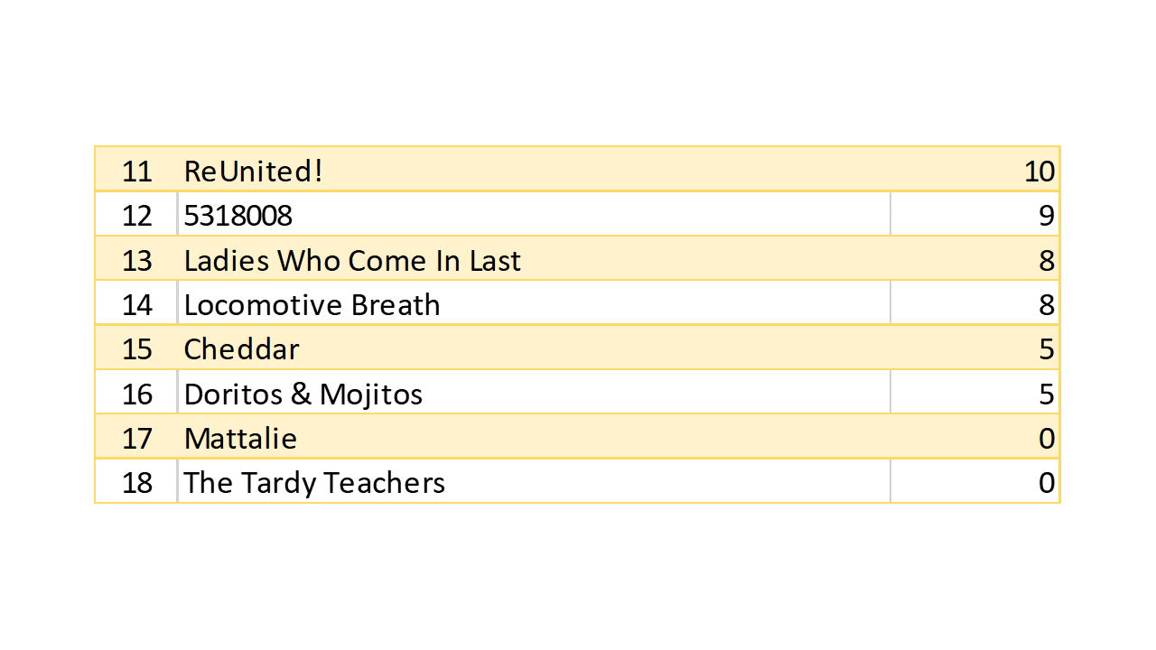Select the Doritos & Mojitos cell

(x=303, y=394)
